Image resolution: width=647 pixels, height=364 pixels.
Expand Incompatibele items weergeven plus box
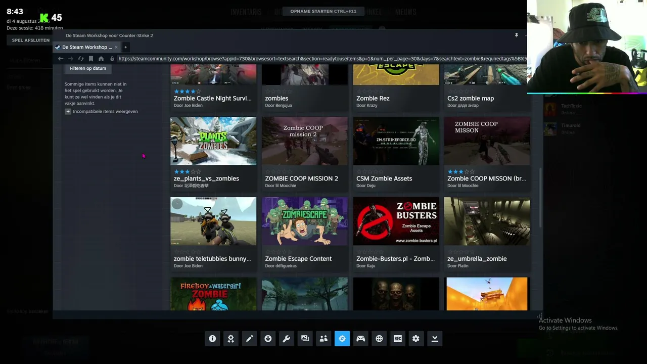(68, 111)
